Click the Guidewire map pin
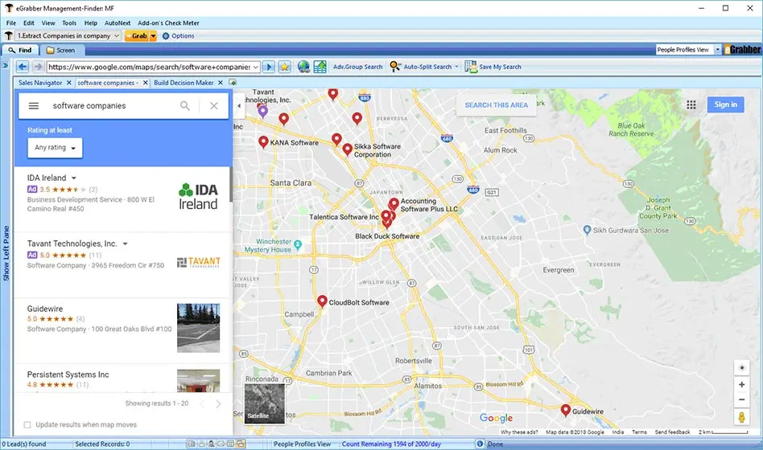The image size is (763, 450). 566,410
